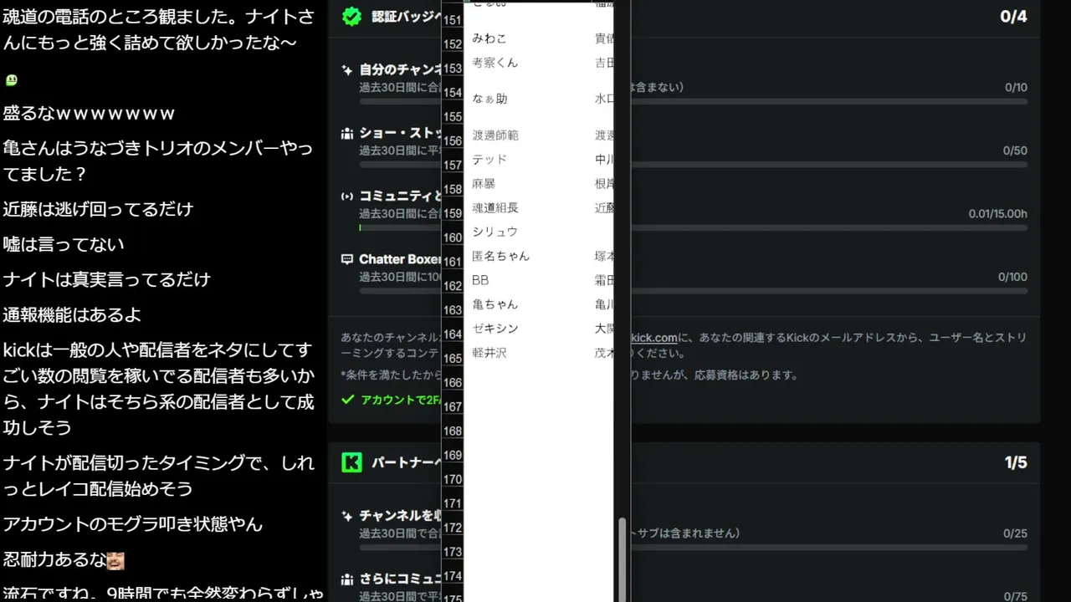The image size is (1071, 602).
Task: Click the 0.01/15.00h progress bar
Action: (693, 227)
